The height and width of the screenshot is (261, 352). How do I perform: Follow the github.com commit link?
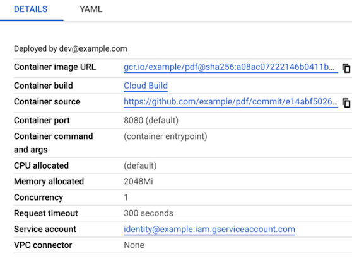pyautogui.click(x=231, y=102)
